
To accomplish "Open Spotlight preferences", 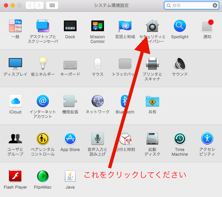I will coord(180,26).
